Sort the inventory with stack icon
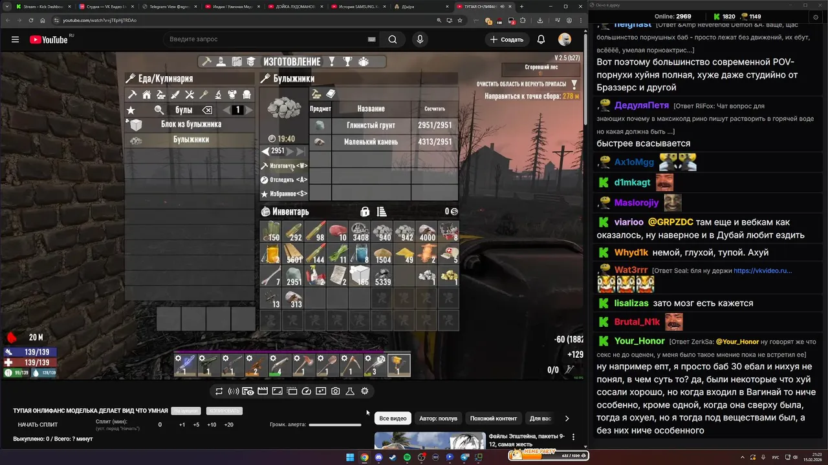 (x=382, y=212)
